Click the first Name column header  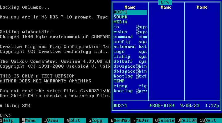coord(130,7)
